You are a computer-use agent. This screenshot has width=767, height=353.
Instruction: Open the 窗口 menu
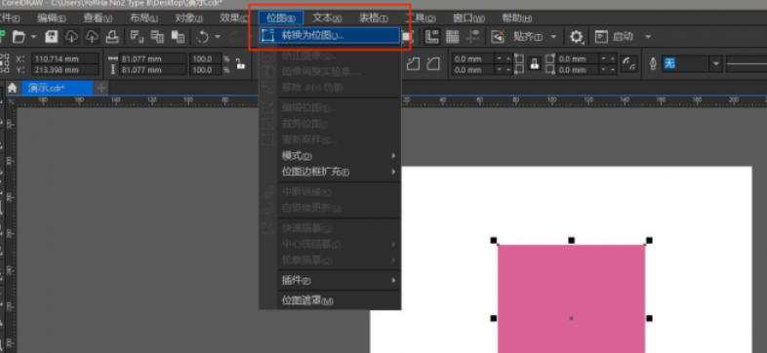pyautogui.click(x=468, y=19)
